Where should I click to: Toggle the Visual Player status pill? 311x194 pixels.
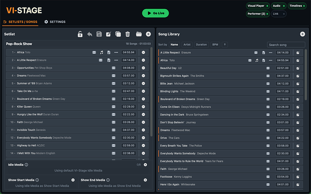(258, 6)
